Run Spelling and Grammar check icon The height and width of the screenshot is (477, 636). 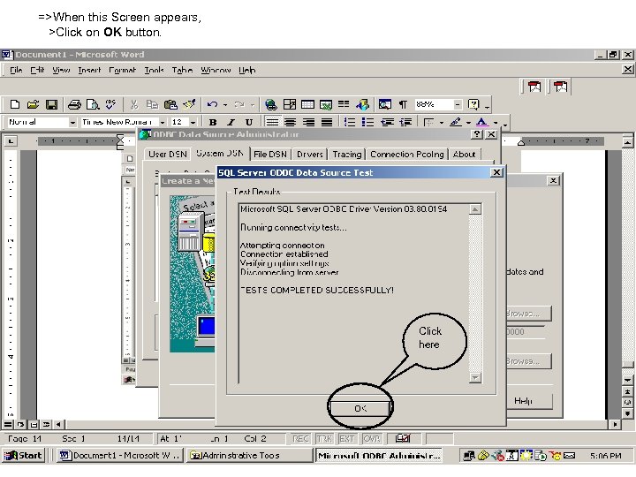pos(110,104)
